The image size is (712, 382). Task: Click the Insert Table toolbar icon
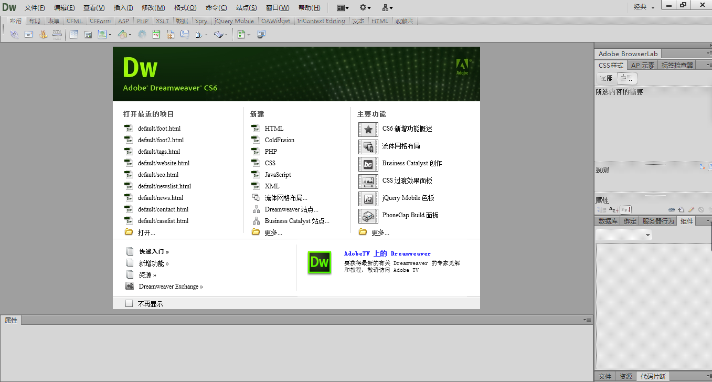pos(74,35)
